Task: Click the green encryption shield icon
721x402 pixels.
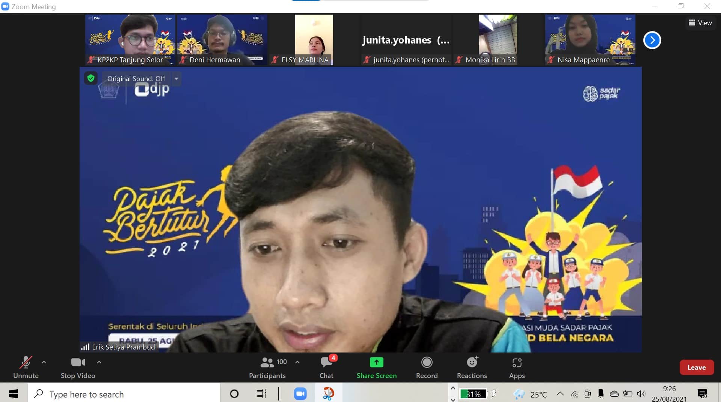Action: [91, 78]
